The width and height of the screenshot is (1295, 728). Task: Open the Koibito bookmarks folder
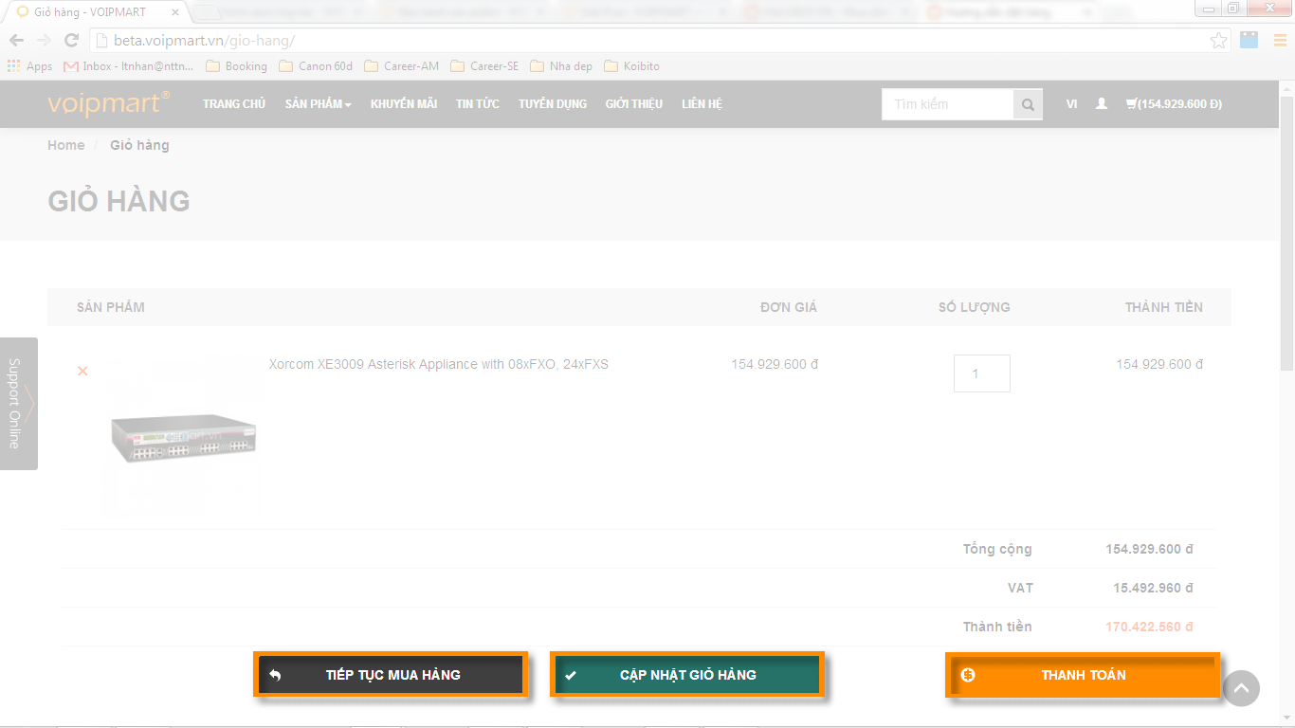pyautogui.click(x=632, y=66)
